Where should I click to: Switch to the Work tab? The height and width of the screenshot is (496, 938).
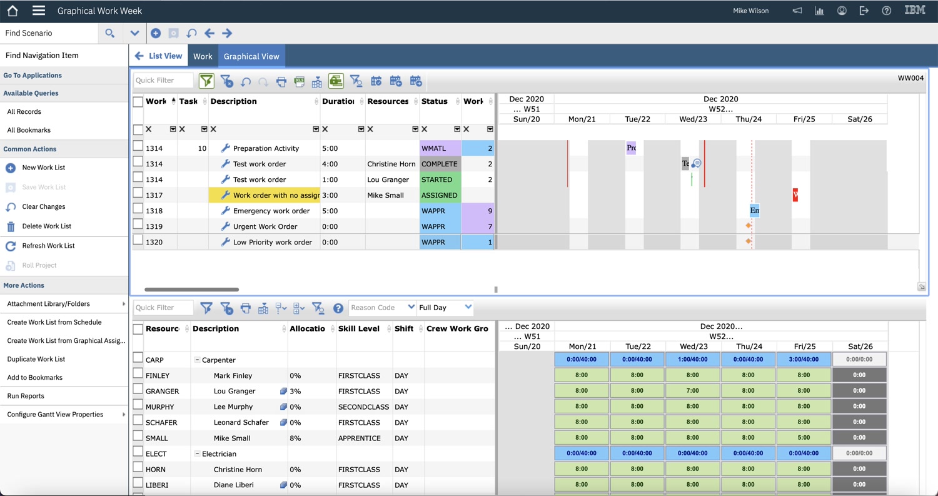203,56
